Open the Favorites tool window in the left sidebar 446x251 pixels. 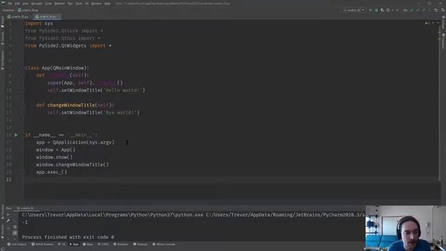pyautogui.click(x=2, y=231)
